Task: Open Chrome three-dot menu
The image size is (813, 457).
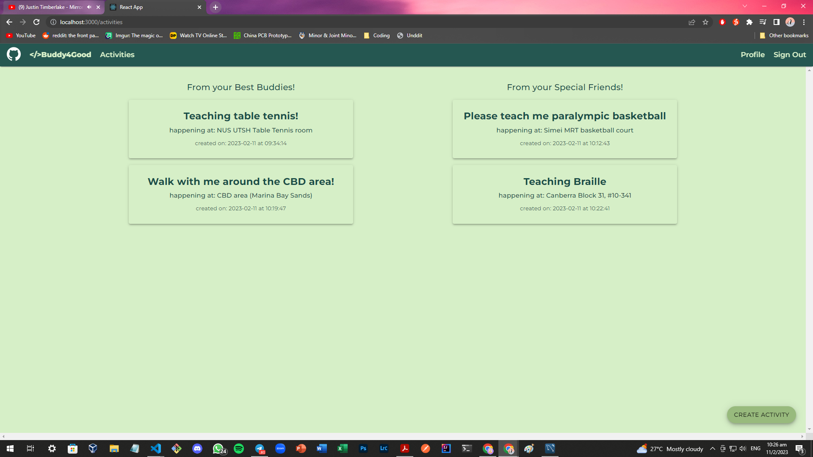Action: [804, 22]
